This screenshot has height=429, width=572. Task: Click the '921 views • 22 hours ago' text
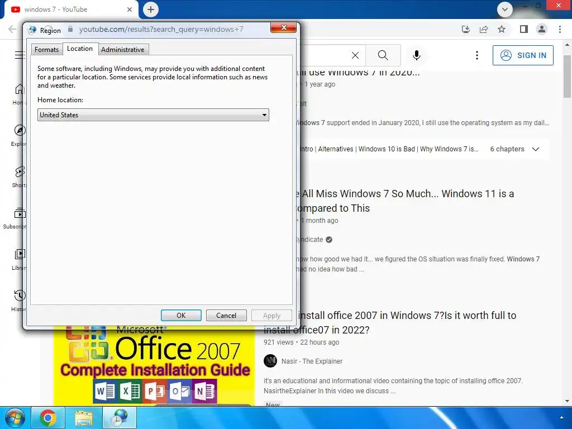301,342
